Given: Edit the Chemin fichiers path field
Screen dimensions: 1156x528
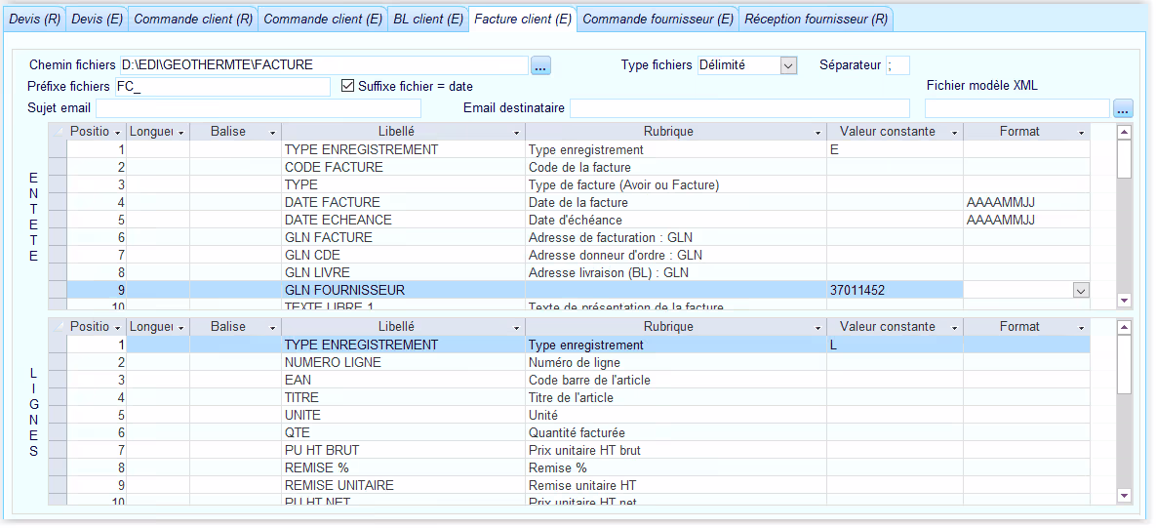Looking at the screenshot, I should [x=323, y=65].
